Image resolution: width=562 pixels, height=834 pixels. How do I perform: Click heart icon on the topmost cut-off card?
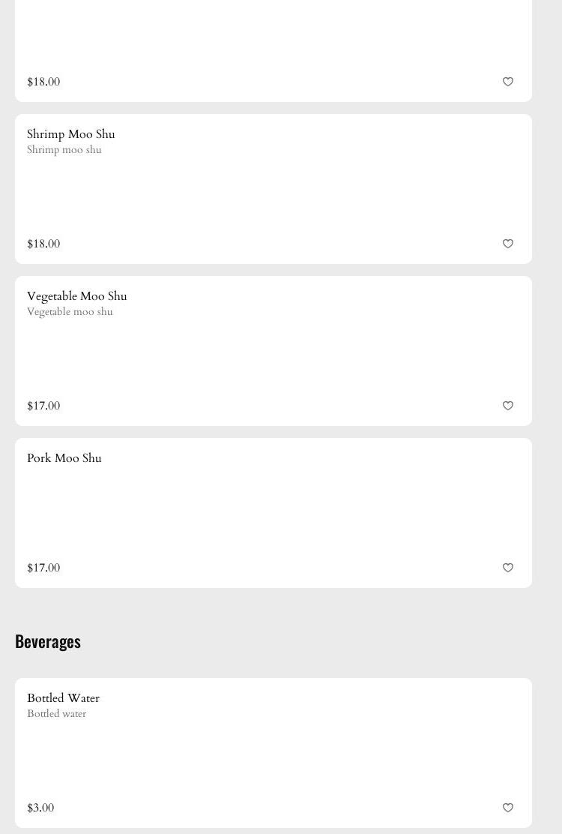point(508,82)
